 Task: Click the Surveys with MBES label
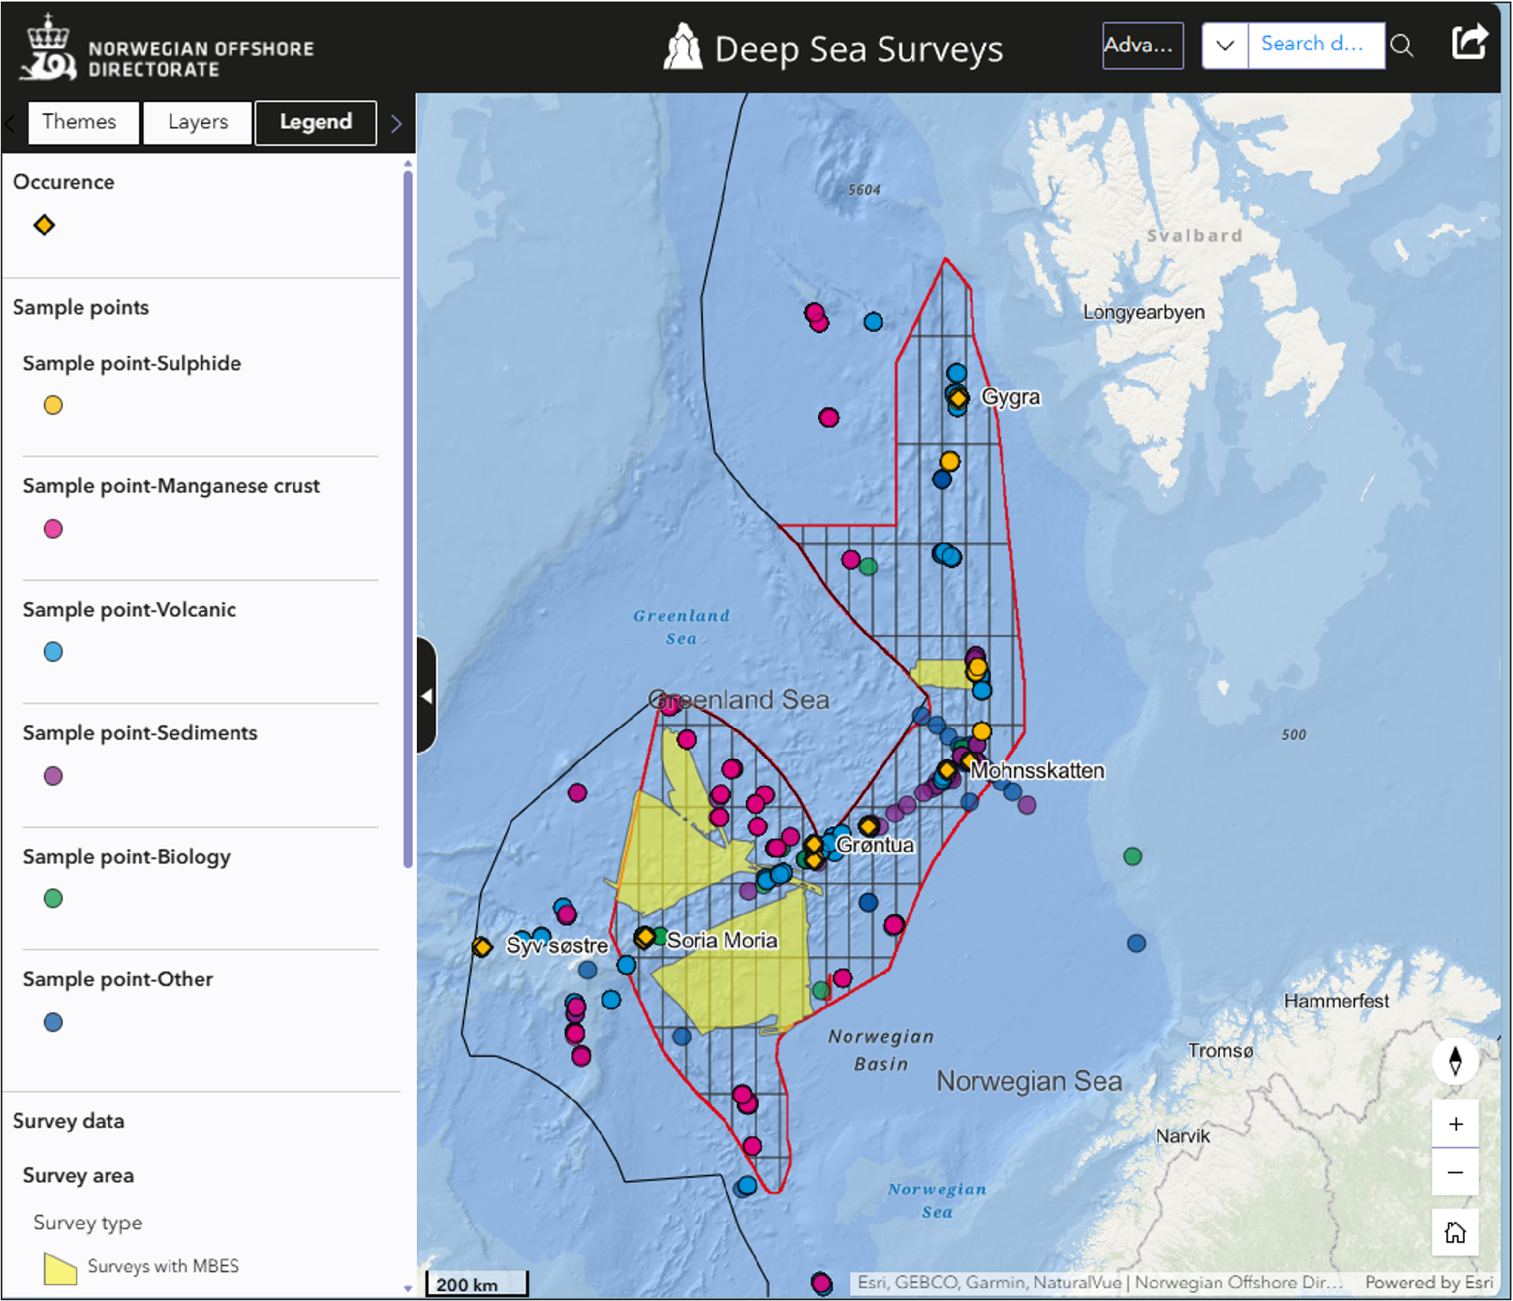[163, 1266]
